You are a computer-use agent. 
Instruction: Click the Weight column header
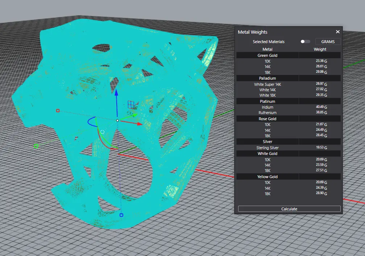320,49
